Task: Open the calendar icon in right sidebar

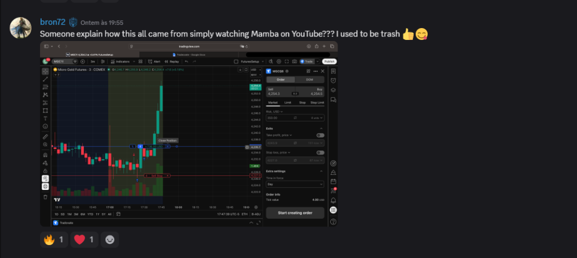Action: point(333,182)
